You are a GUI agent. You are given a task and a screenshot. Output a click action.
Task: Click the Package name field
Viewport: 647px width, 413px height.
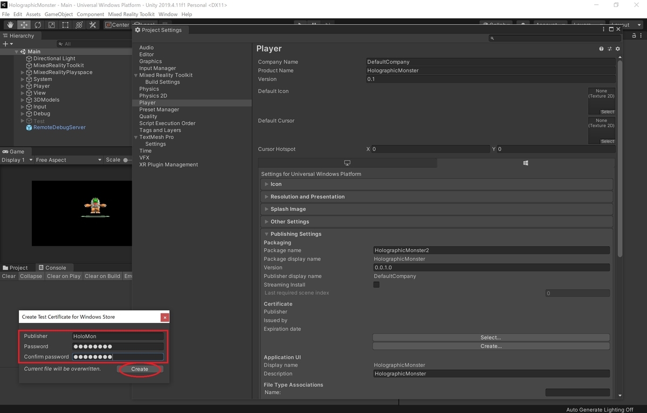[491, 250]
